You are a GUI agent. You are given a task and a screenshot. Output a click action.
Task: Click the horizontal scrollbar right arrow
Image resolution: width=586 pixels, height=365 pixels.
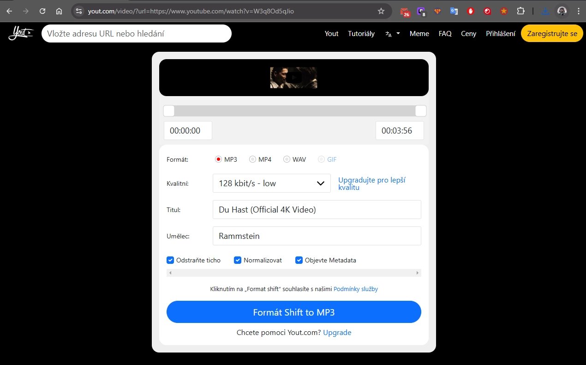tap(418, 273)
